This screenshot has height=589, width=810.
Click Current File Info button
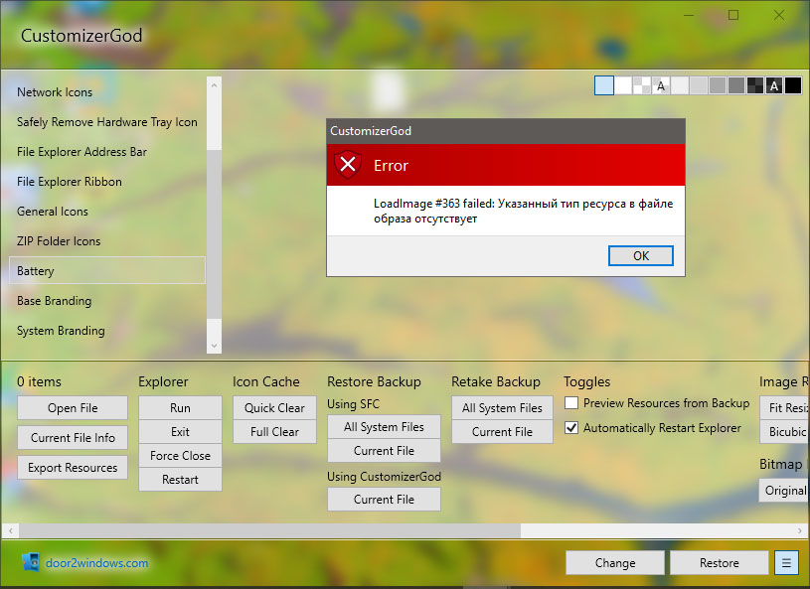[x=73, y=438]
